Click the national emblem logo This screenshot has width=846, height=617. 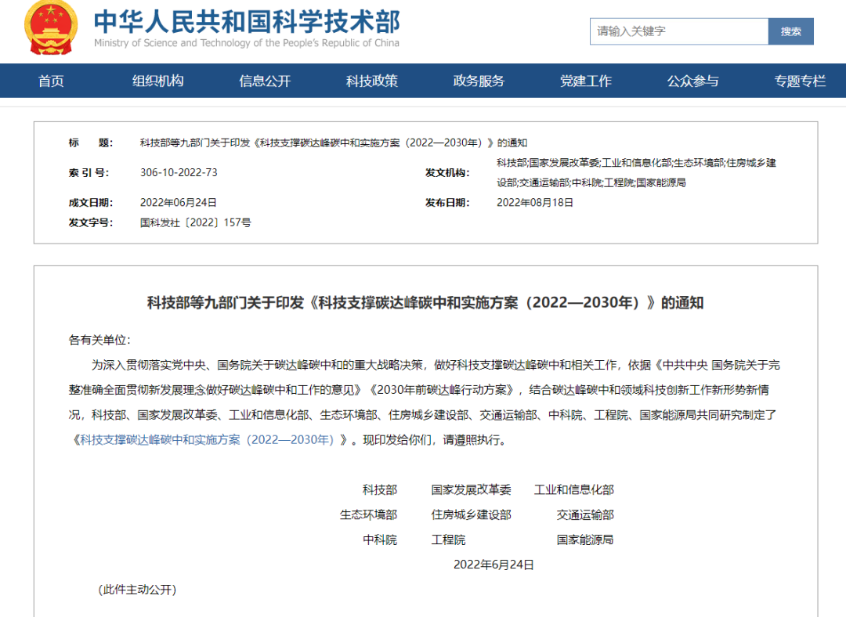point(51,29)
